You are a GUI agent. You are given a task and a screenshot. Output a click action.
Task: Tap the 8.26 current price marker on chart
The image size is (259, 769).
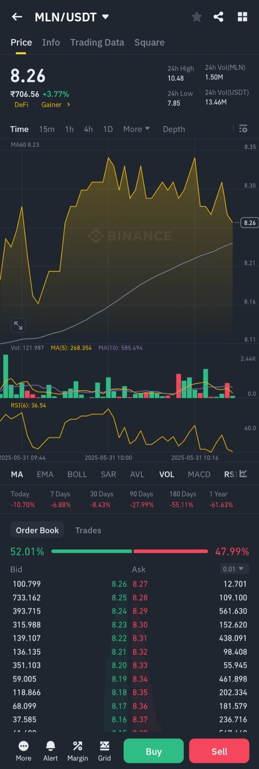[x=249, y=222]
